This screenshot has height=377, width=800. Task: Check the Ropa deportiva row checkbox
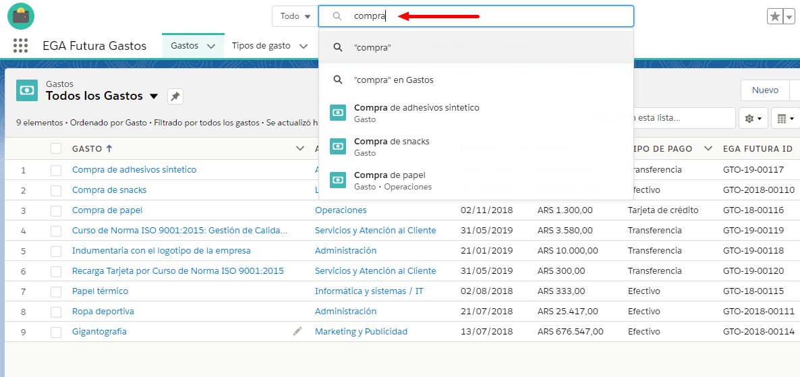(56, 312)
